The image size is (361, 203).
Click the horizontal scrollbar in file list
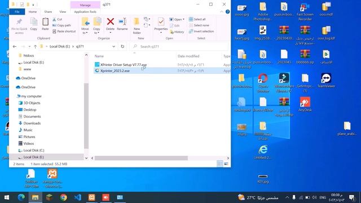[141, 158]
